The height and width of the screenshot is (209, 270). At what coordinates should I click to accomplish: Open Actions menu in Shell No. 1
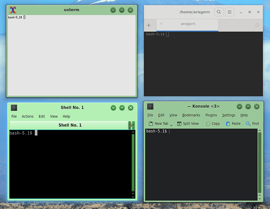27,117
